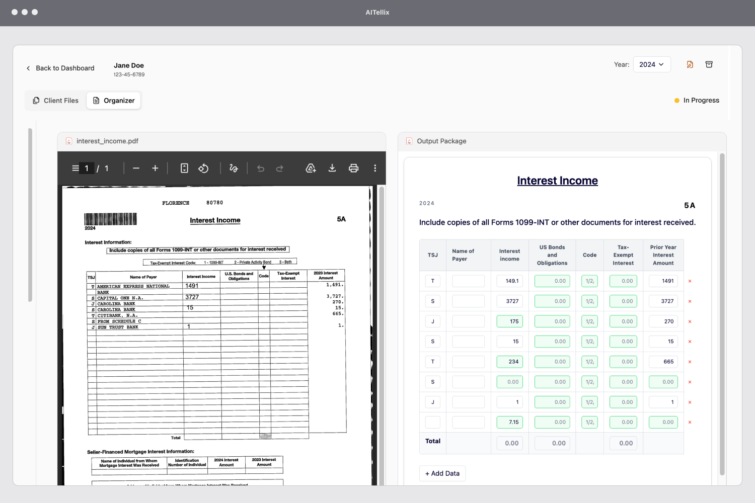The width and height of the screenshot is (755, 503).
Task: Toggle fit-to-page view in PDF viewer
Action: pyautogui.click(x=184, y=168)
